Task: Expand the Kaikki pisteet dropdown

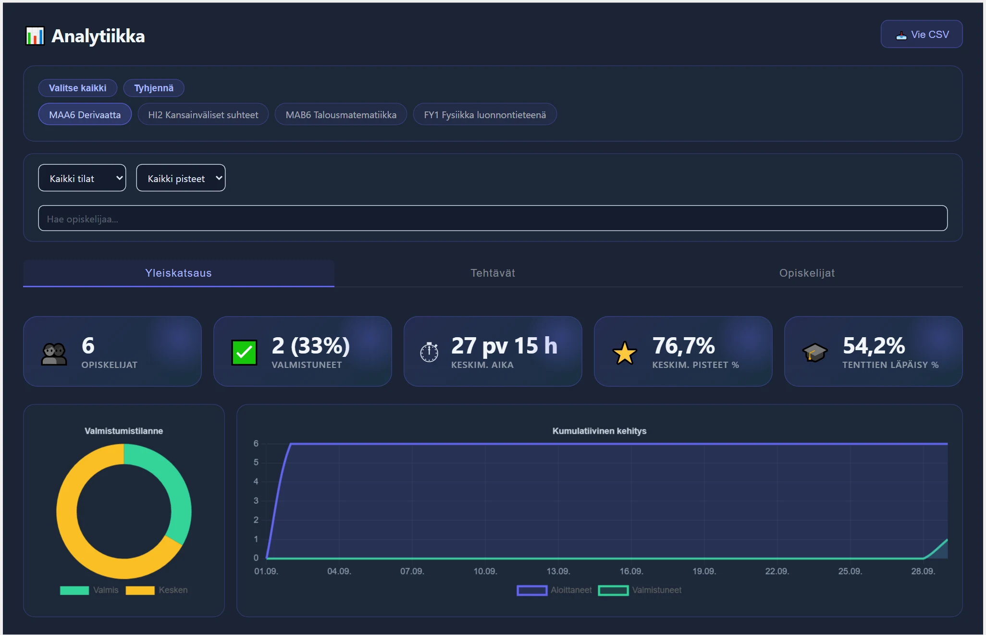Action: [181, 178]
